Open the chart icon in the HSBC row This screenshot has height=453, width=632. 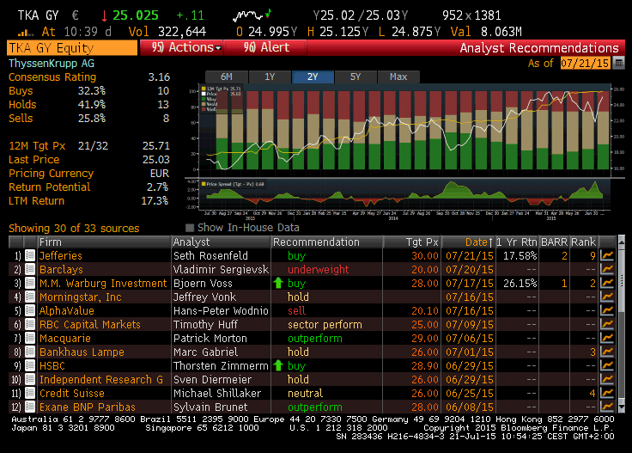click(606, 365)
